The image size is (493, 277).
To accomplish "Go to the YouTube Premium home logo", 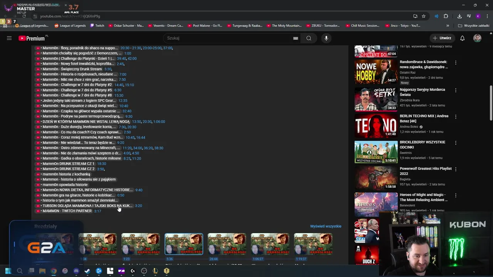I will tap(32, 38).
